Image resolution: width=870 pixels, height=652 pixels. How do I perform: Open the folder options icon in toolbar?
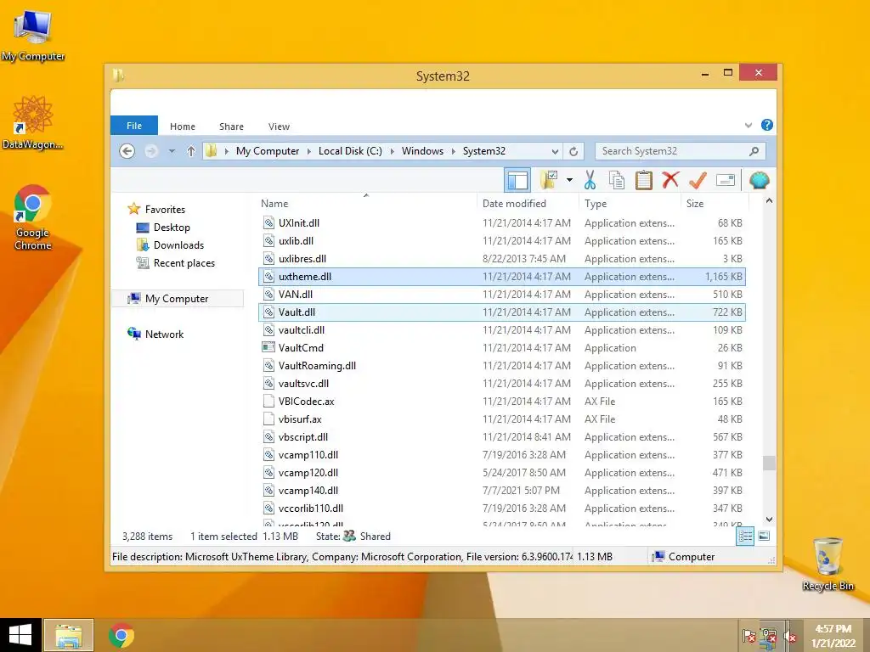click(549, 180)
